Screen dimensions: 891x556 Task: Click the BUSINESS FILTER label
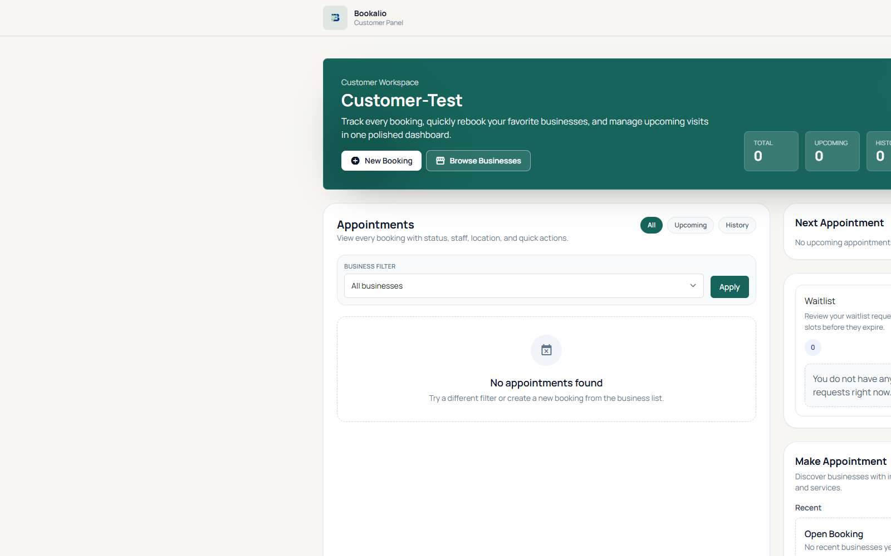point(370,266)
